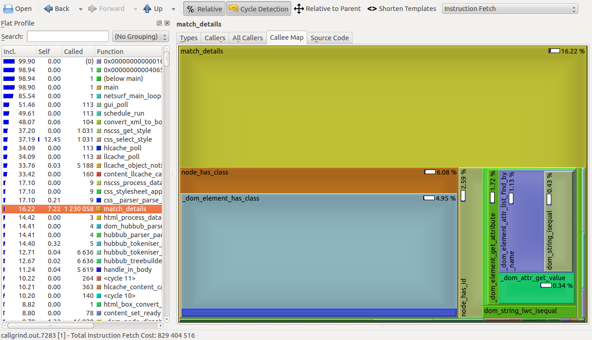Open the Source Code tab
The height and width of the screenshot is (340, 592).
click(330, 38)
